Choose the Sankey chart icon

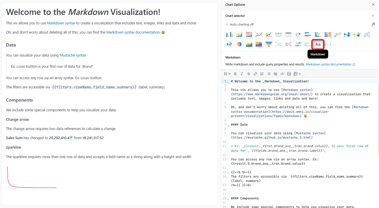[279, 44]
